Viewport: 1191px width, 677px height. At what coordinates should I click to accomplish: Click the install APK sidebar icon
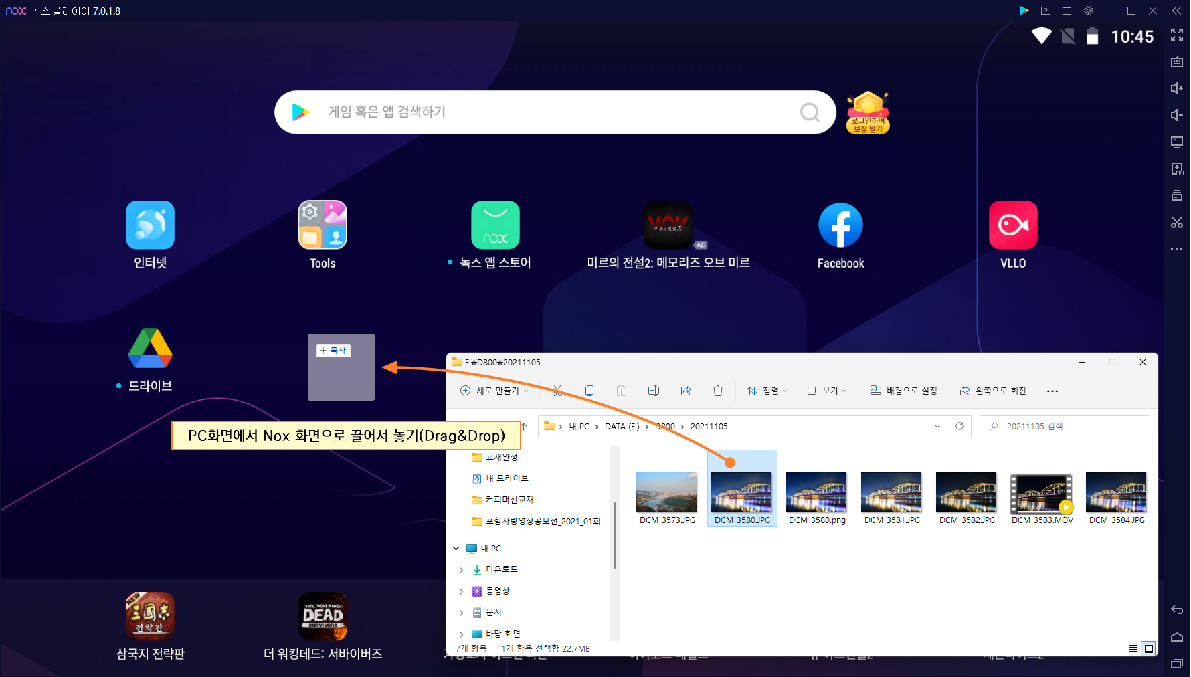(1177, 169)
